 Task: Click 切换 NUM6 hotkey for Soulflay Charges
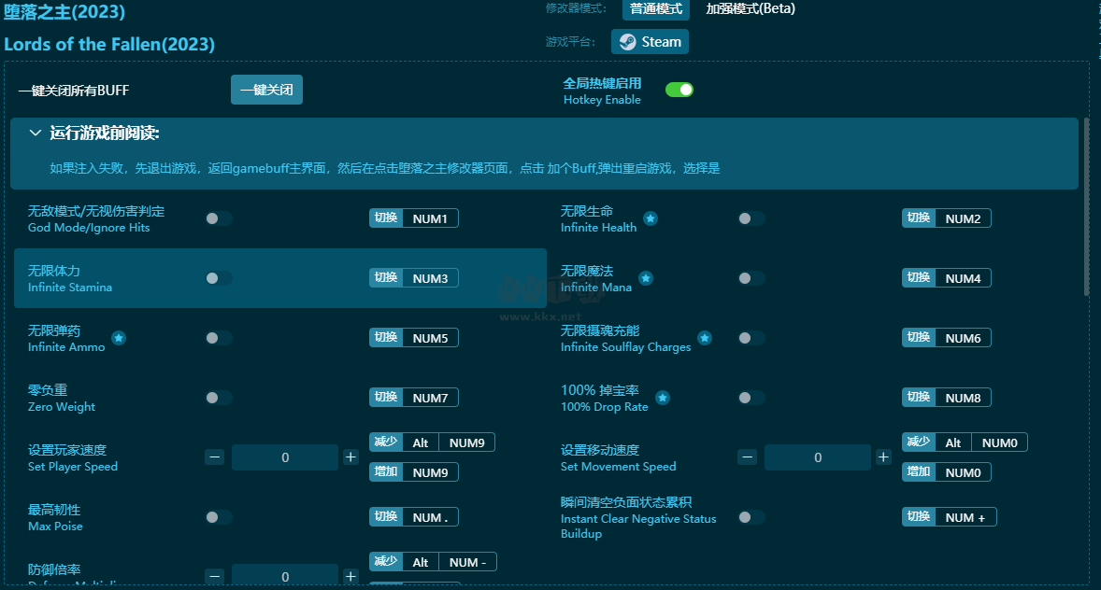[946, 337]
